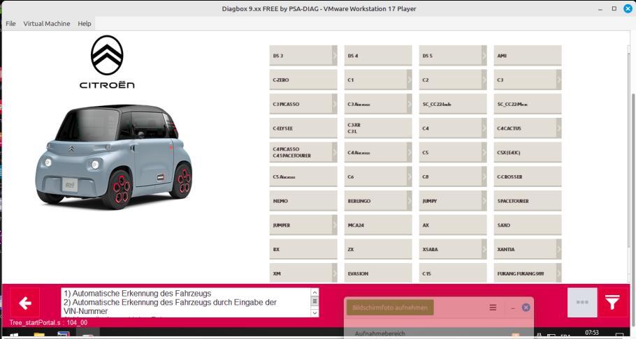Expand the XANTIA submenu arrow
The height and width of the screenshot is (339, 636).
click(559, 250)
